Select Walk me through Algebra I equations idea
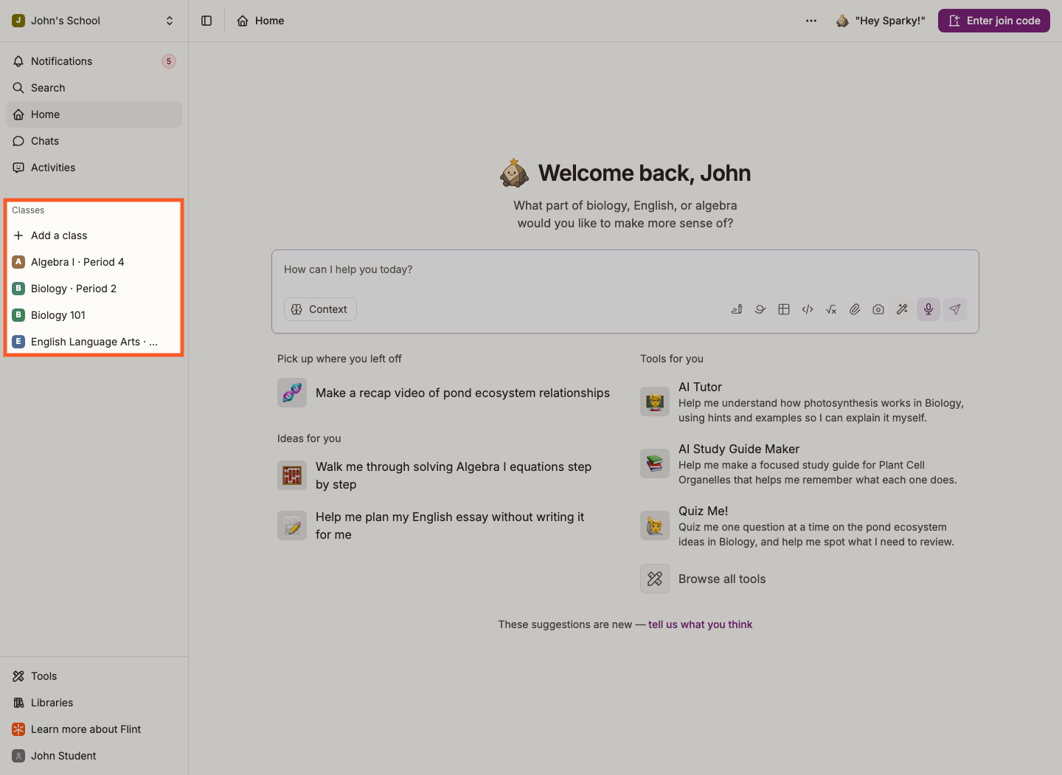 coord(444,475)
